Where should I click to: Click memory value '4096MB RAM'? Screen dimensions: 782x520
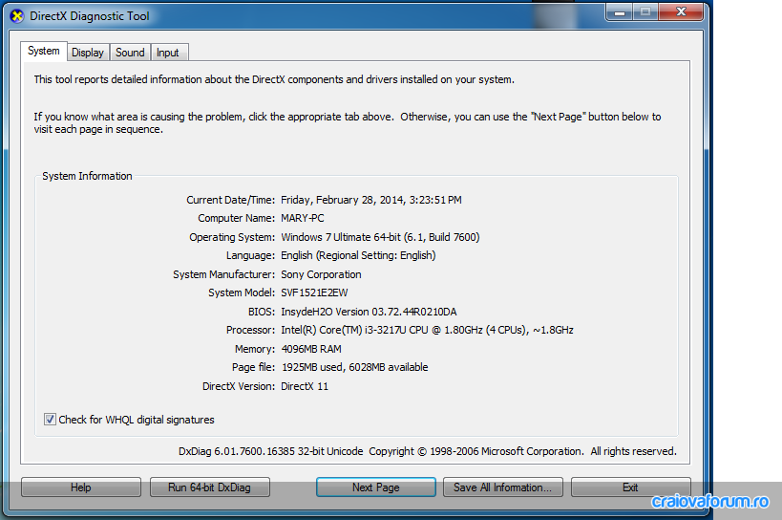(311, 349)
